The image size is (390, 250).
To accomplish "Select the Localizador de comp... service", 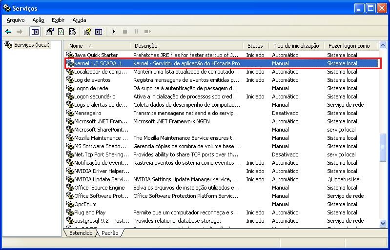I will [x=223, y=72].
